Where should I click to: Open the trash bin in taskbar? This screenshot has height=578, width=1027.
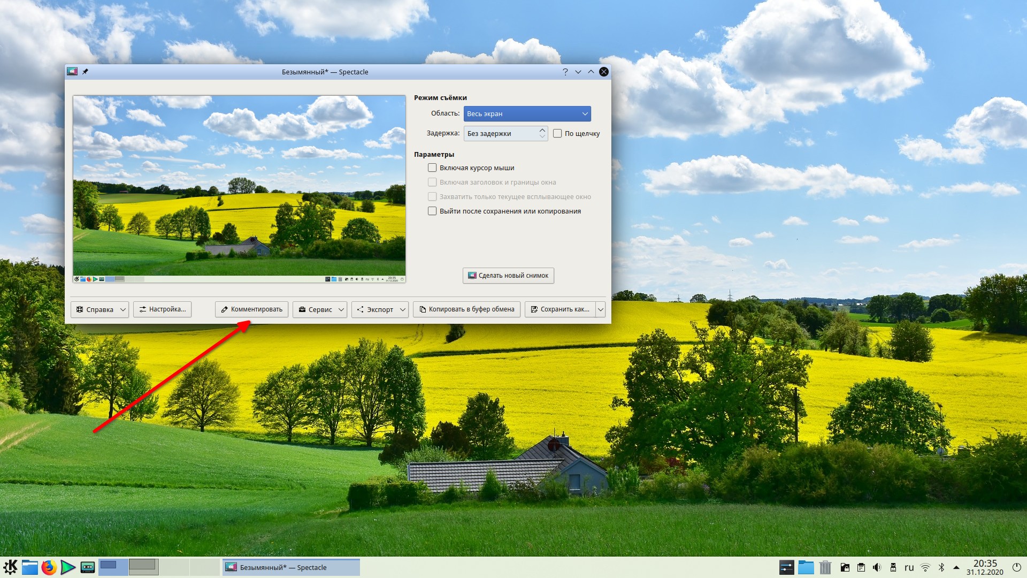(x=825, y=567)
